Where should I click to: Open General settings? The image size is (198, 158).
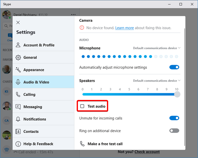[43, 57]
